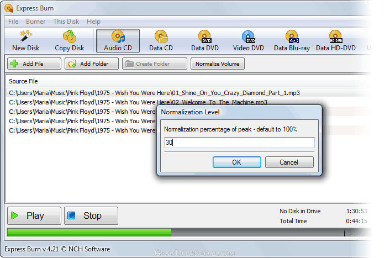Start playback with the Play button
390x258 pixels.
pos(34,215)
